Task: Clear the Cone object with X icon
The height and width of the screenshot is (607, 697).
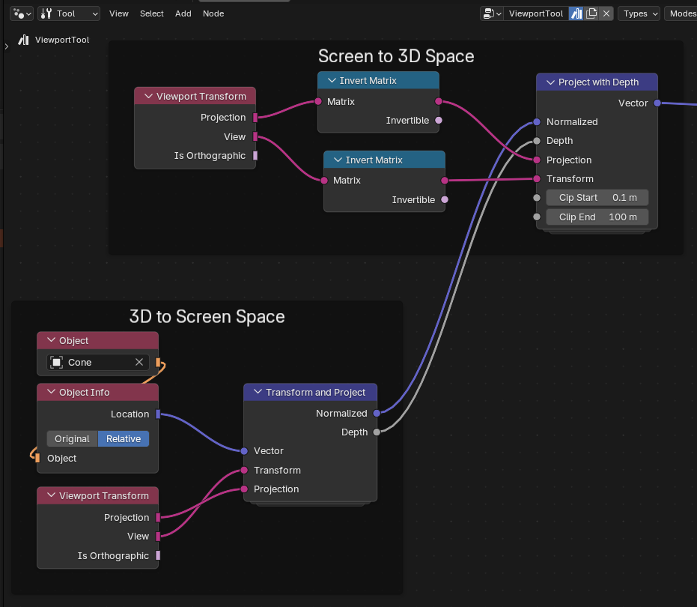Action: 139,362
